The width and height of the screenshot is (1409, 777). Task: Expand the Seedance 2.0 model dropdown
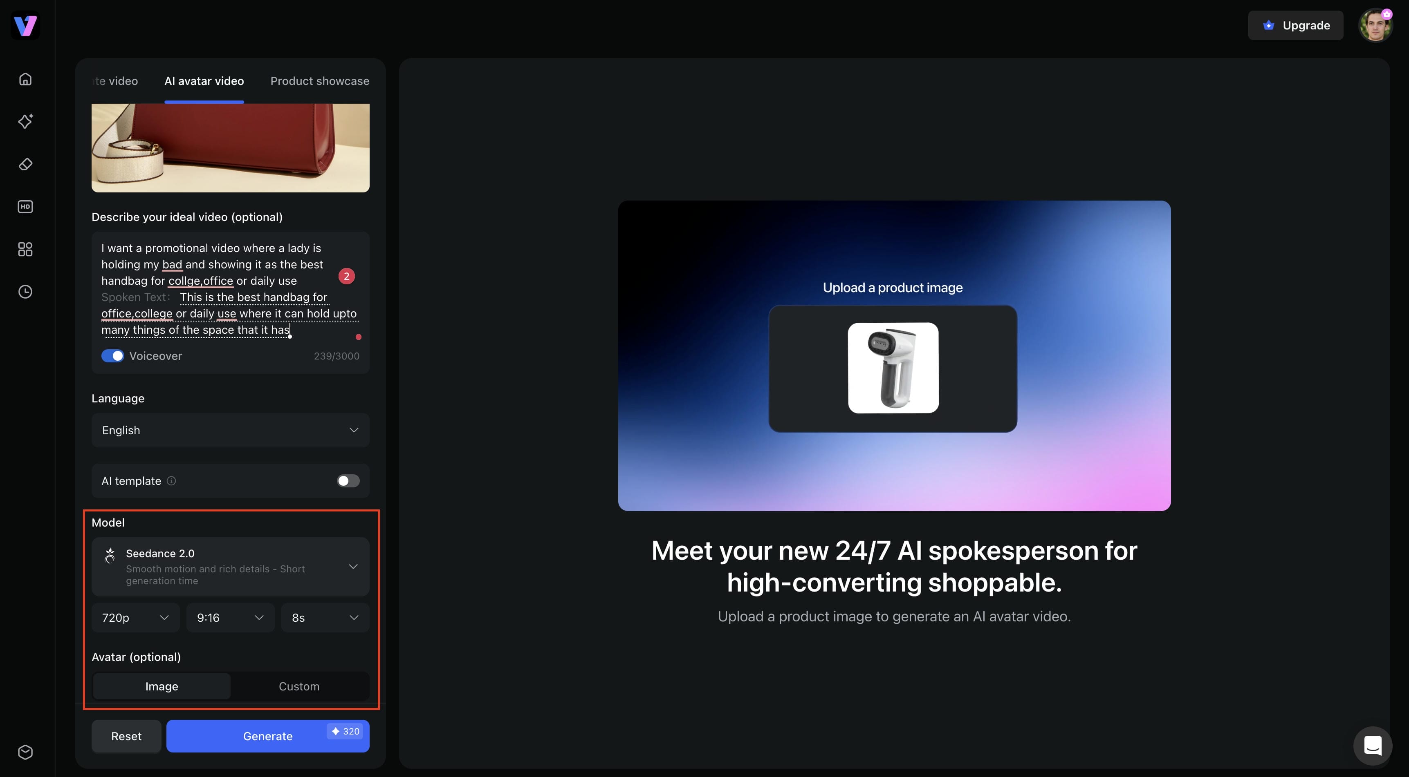(230, 567)
